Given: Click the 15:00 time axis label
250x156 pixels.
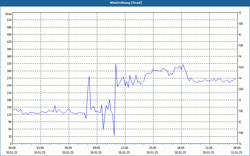Looking at the screenshot, I should pyautogui.click(x=153, y=148).
